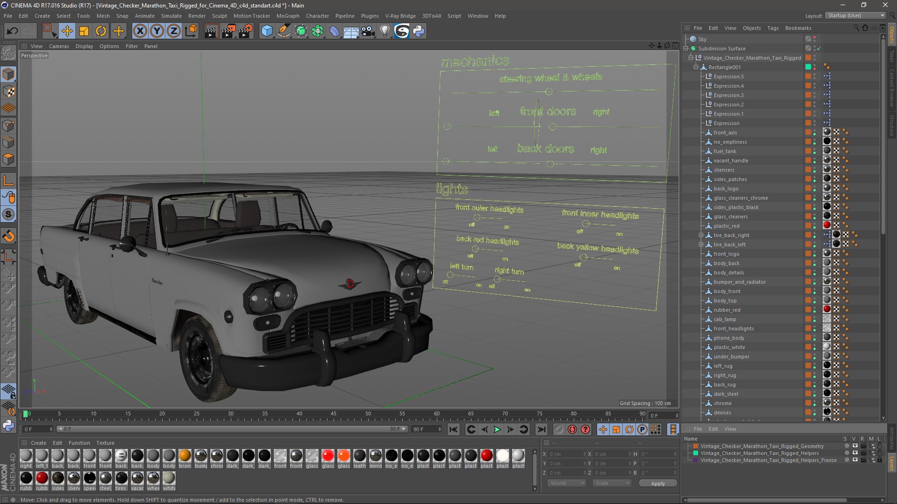Open the MoGraph menu

[x=288, y=16]
